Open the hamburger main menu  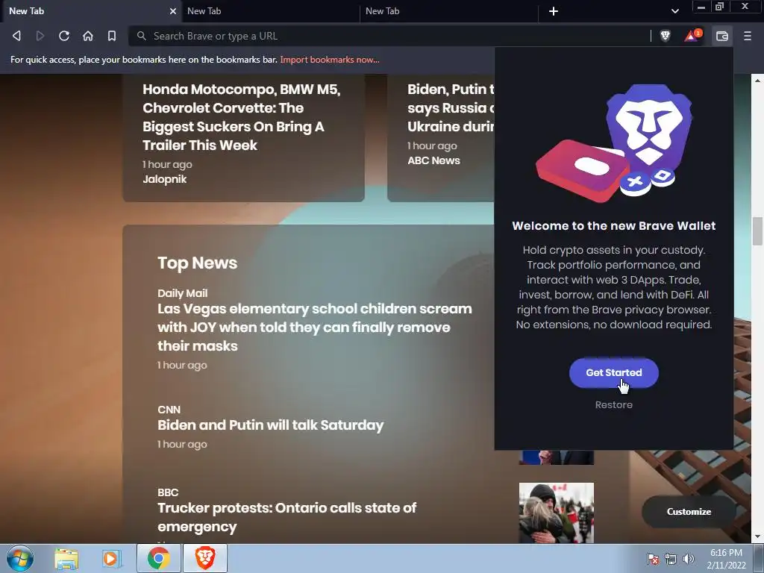point(748,36)
